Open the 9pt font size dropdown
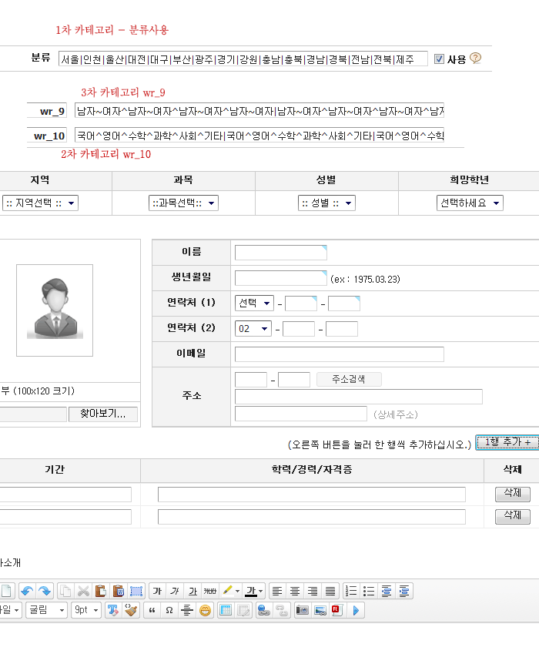Screen dimensions: 539x664 coord(86,611)
